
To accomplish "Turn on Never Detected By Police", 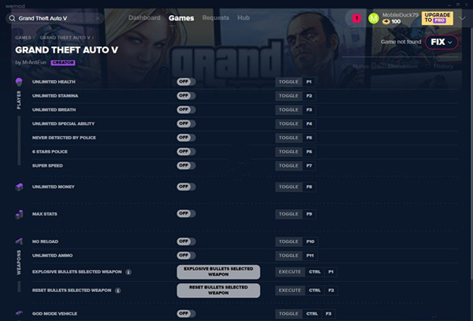I will click(186, 138).
